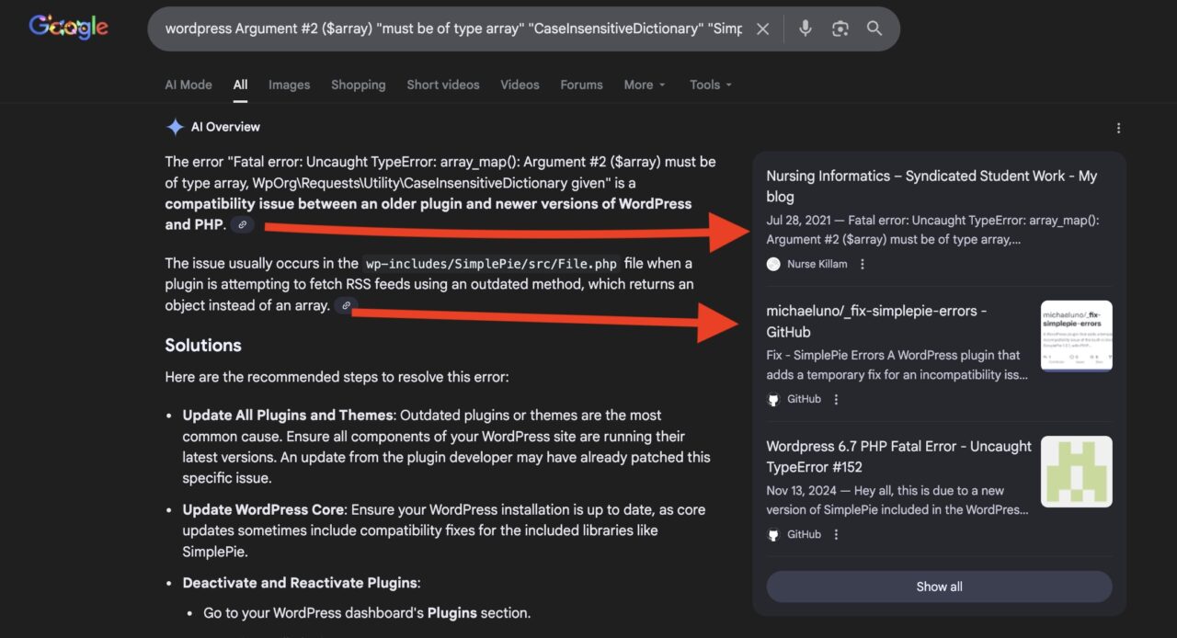Click the magnifying glass search icon
Viewport: 1177px width, 638px height.
click(x=874, y=28)
